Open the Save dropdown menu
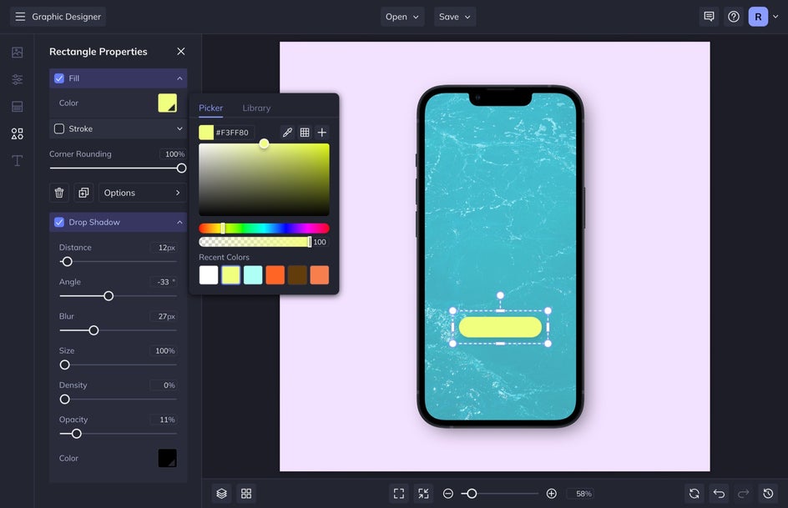Image resolution: width=788 pixels, height=508 pixels. click(x=455, y=17)
